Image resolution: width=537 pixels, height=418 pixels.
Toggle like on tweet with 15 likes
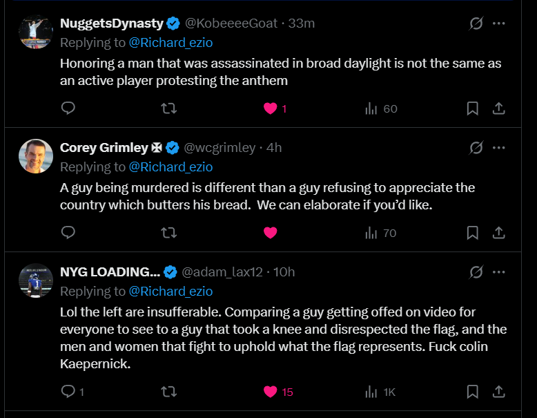tap(271, 392)
